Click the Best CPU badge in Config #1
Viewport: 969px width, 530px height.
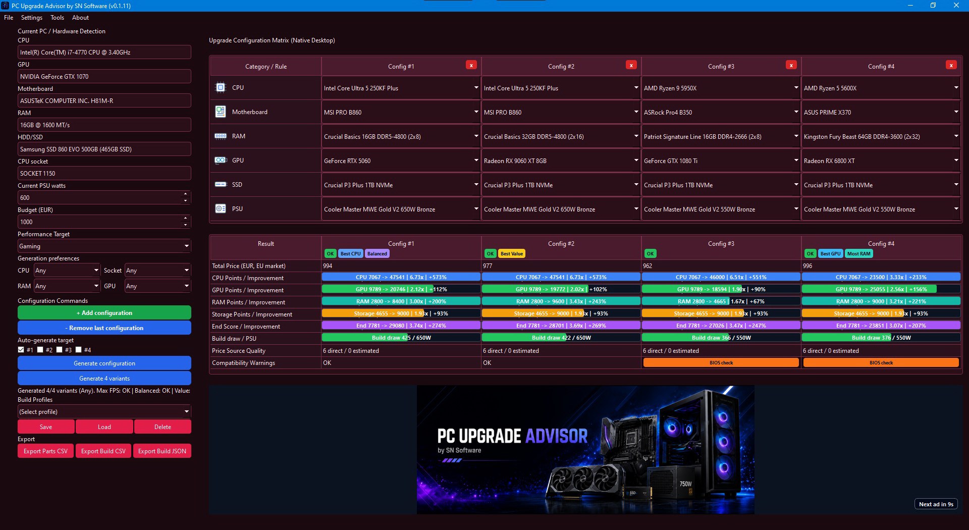(x=350, y=254)
